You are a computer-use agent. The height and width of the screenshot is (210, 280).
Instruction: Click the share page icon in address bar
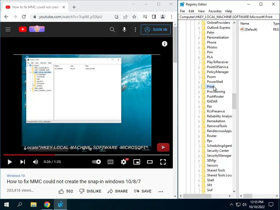pos(126,17)
